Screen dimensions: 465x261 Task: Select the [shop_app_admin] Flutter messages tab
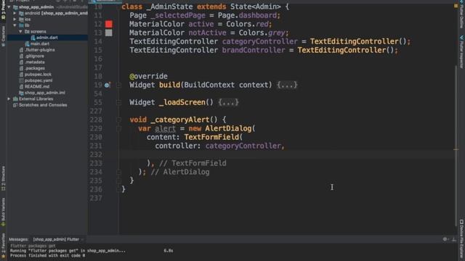click(56, 239)
